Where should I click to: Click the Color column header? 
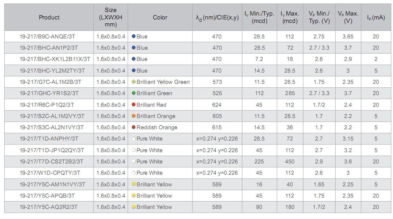pos(160,17)
